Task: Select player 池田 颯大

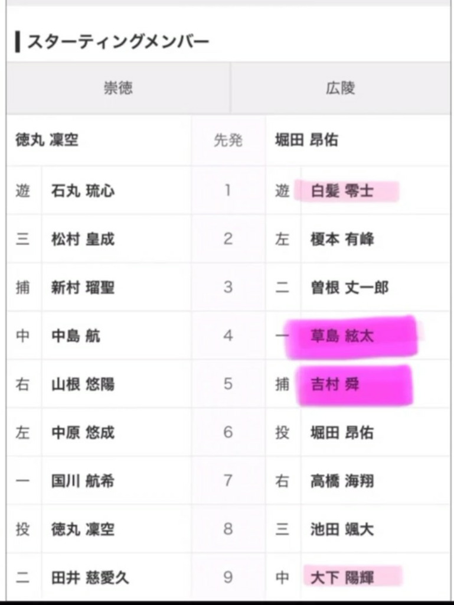Action: click(x=342, y=529)
